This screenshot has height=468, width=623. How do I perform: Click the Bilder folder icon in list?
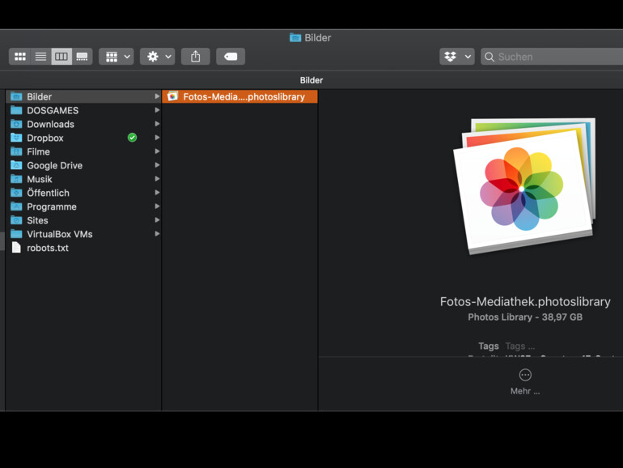[x=16, y=96]
